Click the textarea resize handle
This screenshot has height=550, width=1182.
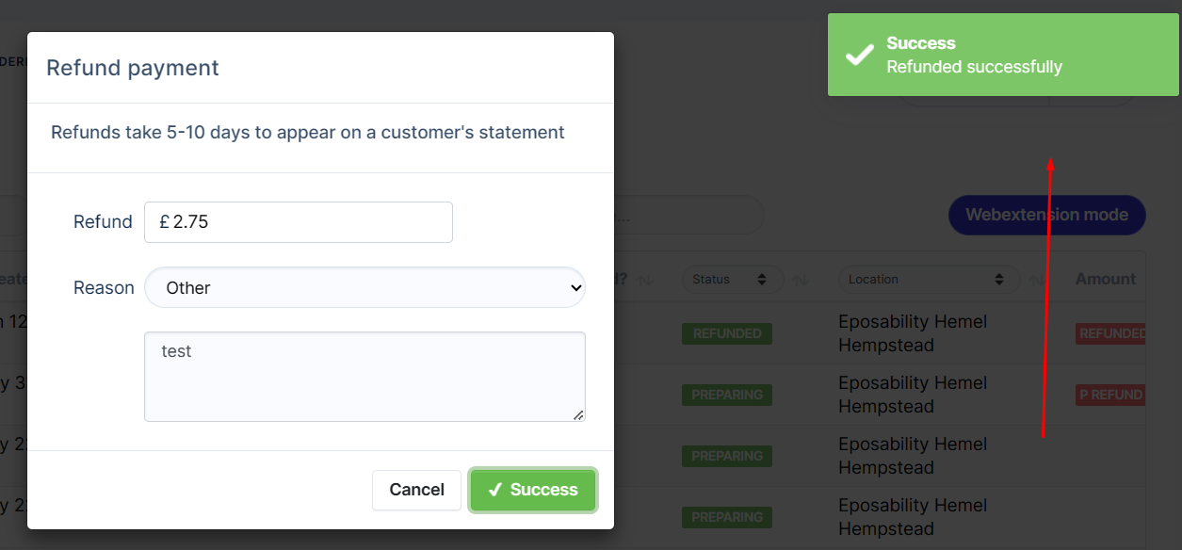578,414
